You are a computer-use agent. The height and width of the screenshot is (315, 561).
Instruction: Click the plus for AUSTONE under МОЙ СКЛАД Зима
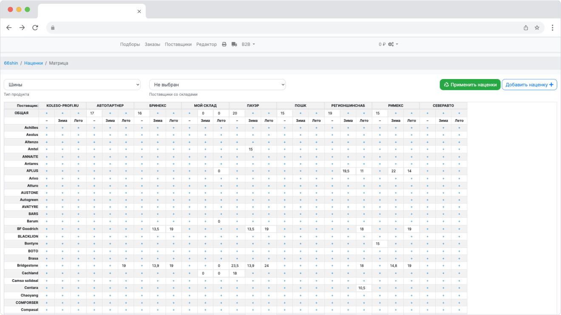click(205, 193)
